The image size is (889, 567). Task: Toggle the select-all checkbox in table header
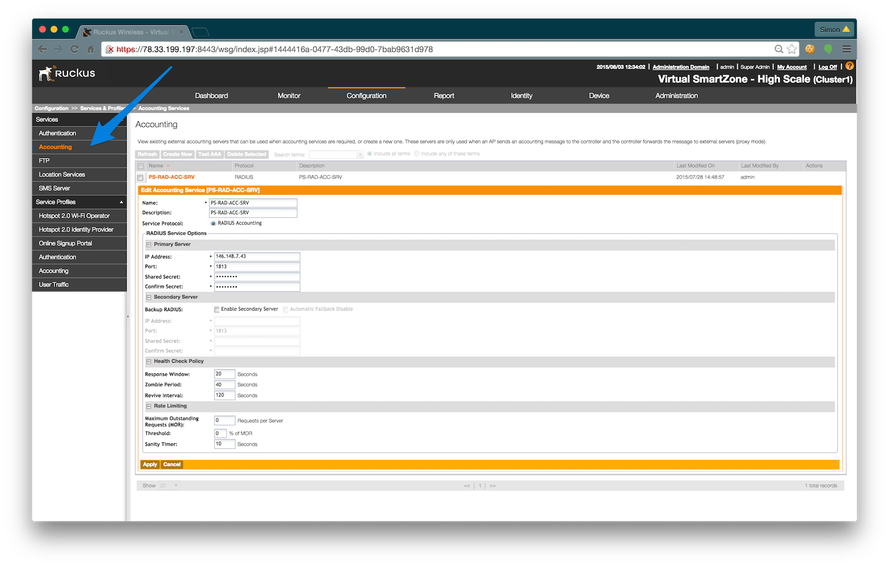tap(141, 166)
